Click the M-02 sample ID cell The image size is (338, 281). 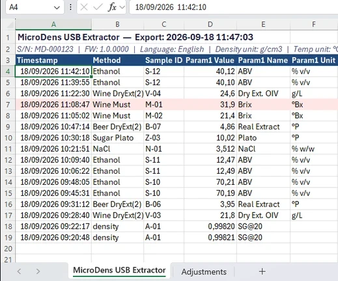coord(163,116)
